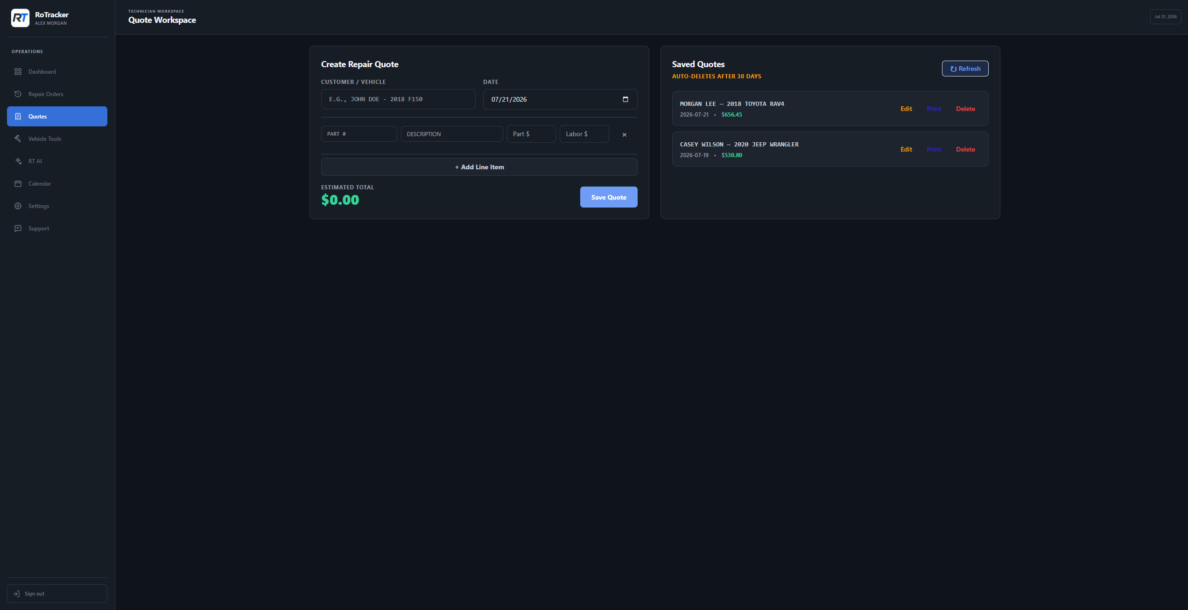
Task: Click the ALEX MORGAN user name
Action: coord(51,23)
